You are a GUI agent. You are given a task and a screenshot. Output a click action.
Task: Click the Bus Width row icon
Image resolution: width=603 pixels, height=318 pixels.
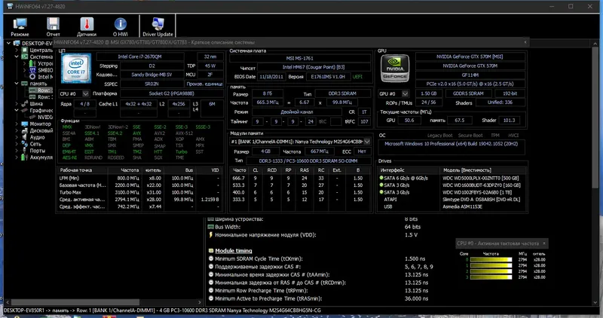click(x=211, y=227)
